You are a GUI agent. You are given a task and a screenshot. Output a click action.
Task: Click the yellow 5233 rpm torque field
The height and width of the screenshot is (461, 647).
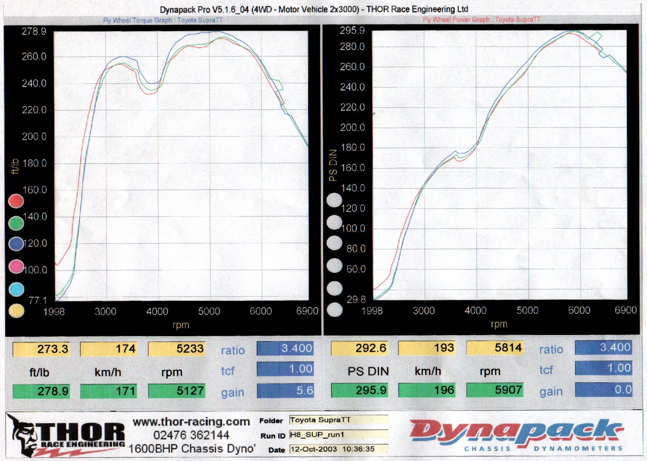[177, 349]
